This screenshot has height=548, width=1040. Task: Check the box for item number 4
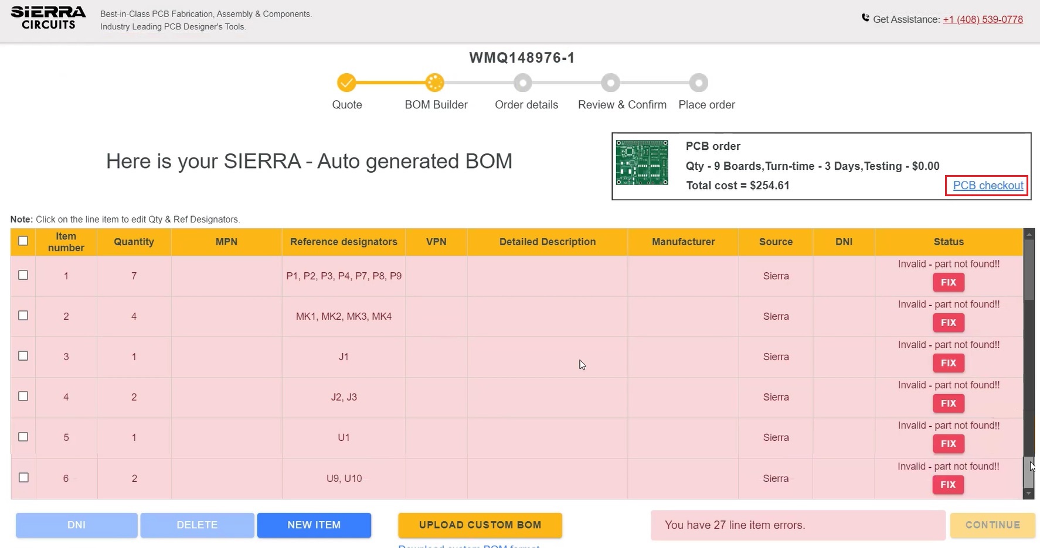(23, 396)
